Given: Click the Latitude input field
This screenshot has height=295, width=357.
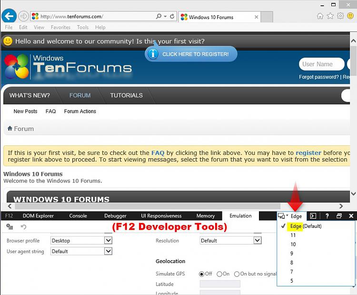Looking at the screenshot, I should pos(220,284).
